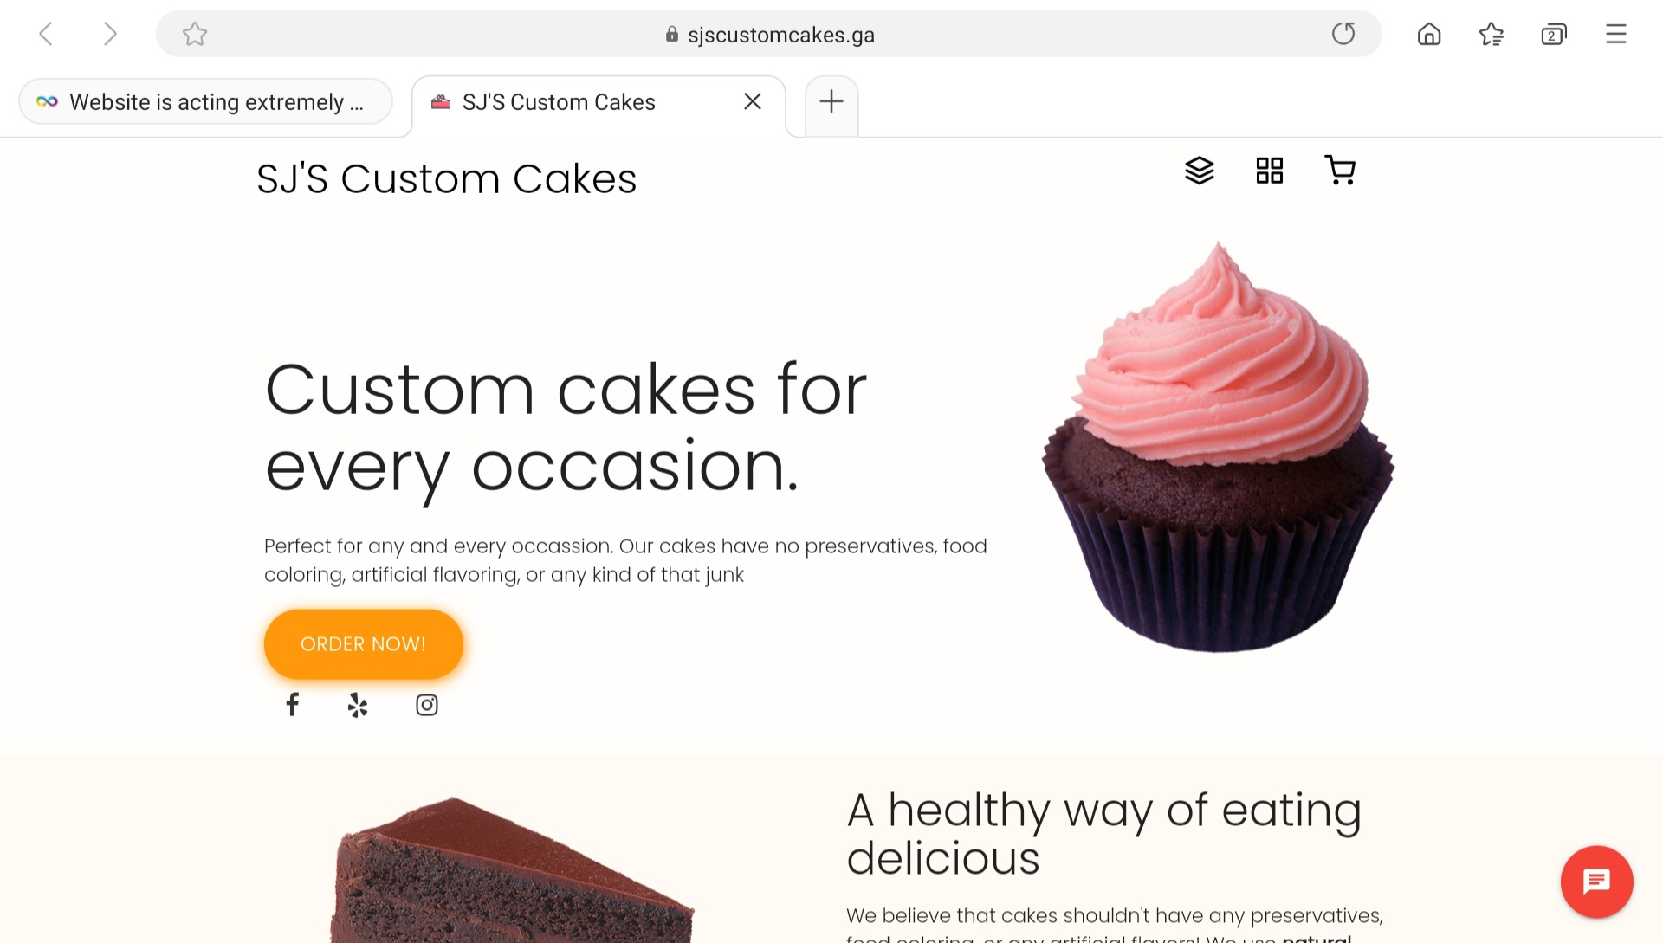Switch to 'Website is acting extremely' tab
Image resolution: width=1663 pixels, height=943 pixels.
206,102
